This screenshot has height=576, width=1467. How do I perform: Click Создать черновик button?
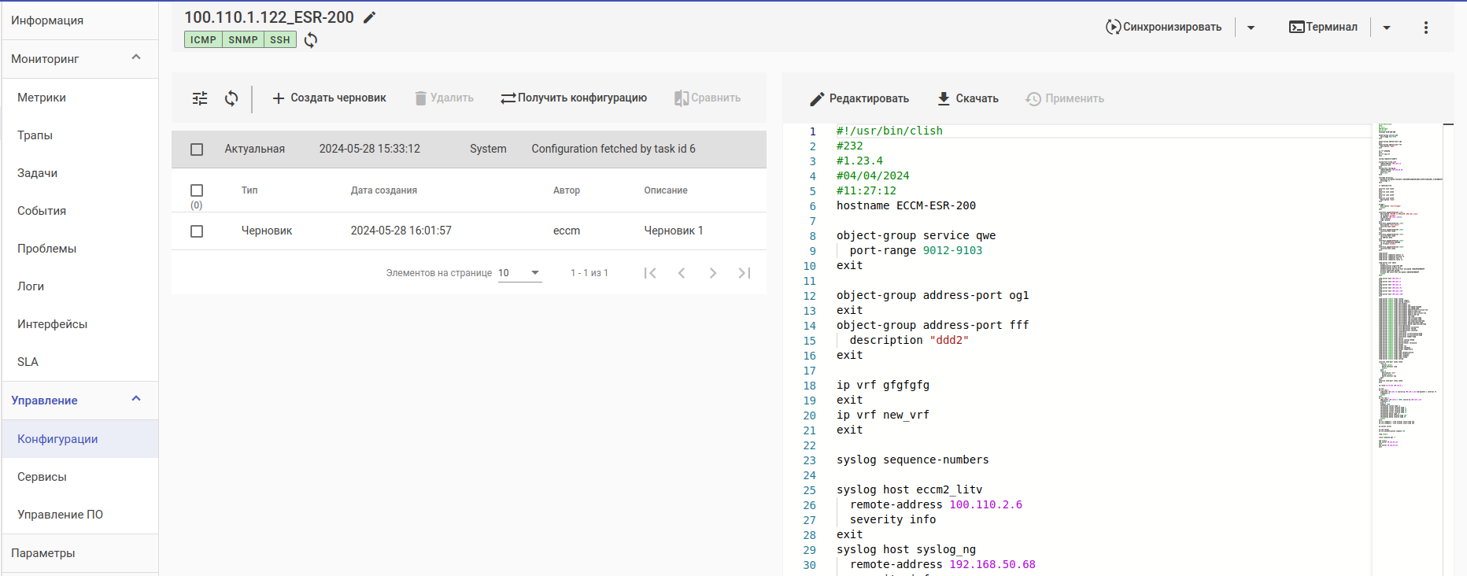tap(329, 98)
